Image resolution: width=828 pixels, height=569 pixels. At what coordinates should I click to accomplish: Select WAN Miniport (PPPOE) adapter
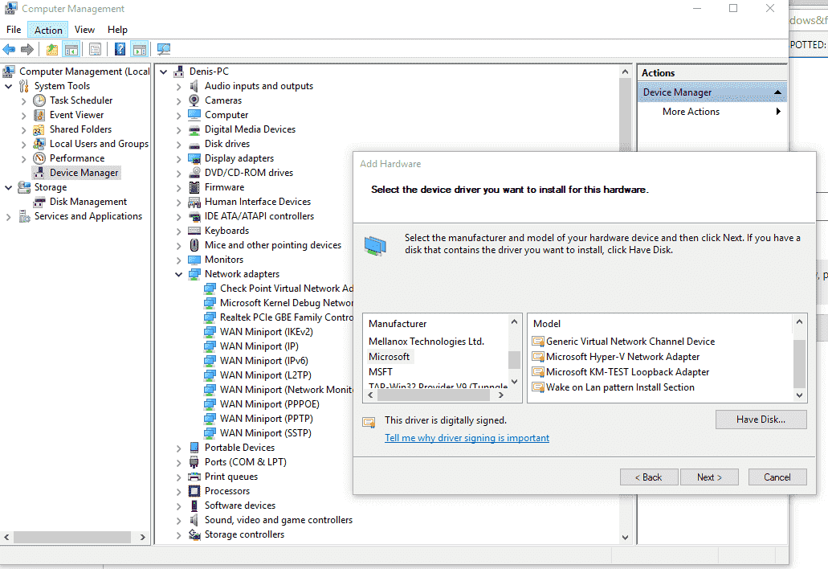point(269,404)
